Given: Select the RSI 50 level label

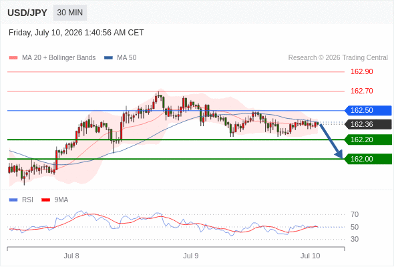Looking at the screenshot, I should pyautogui.click(x=355, y=227).
